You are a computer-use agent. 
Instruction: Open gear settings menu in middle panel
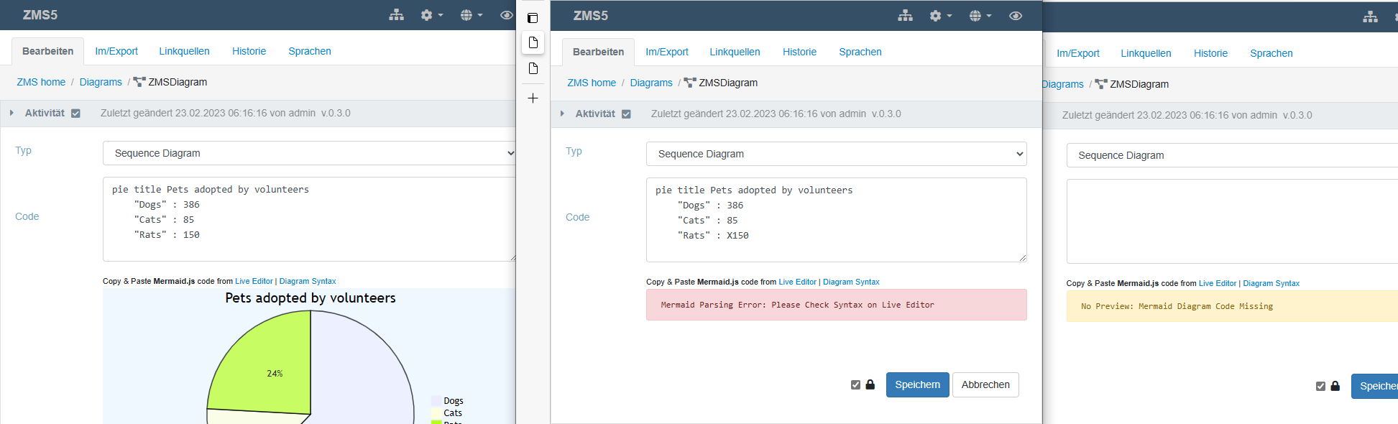point(940,16)
